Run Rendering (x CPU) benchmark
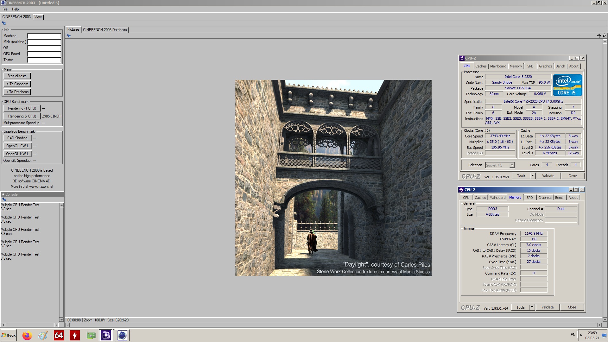The width and height of the screenshot is (608, 342). point(22,116)
